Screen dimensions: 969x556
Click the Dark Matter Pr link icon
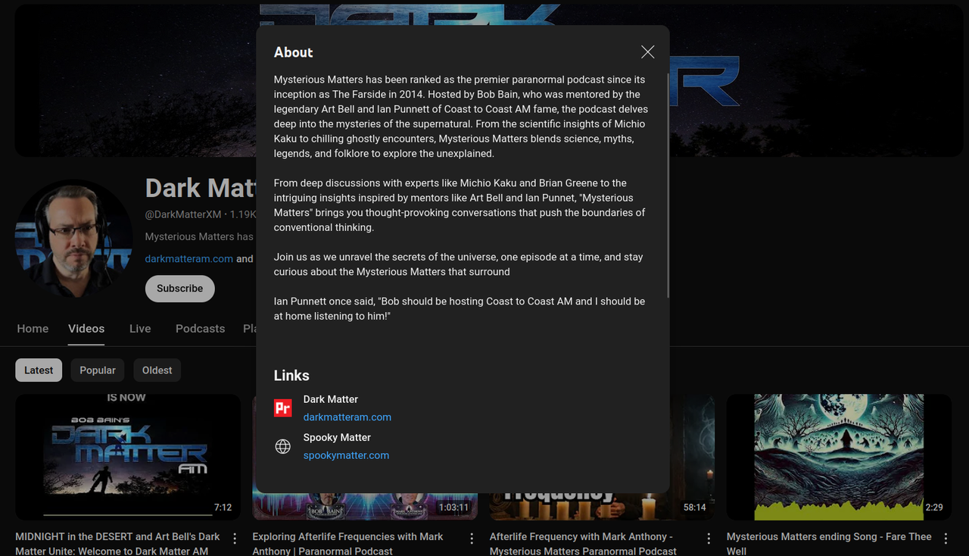click(x=282, y=408)
